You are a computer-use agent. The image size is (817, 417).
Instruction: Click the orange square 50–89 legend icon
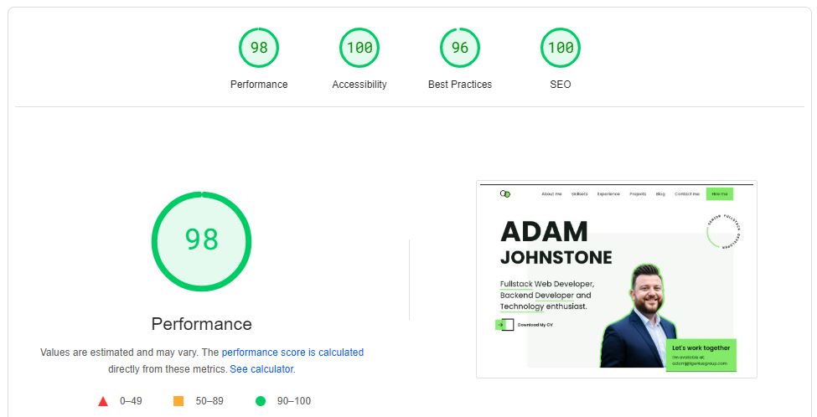tap(178, 401)
